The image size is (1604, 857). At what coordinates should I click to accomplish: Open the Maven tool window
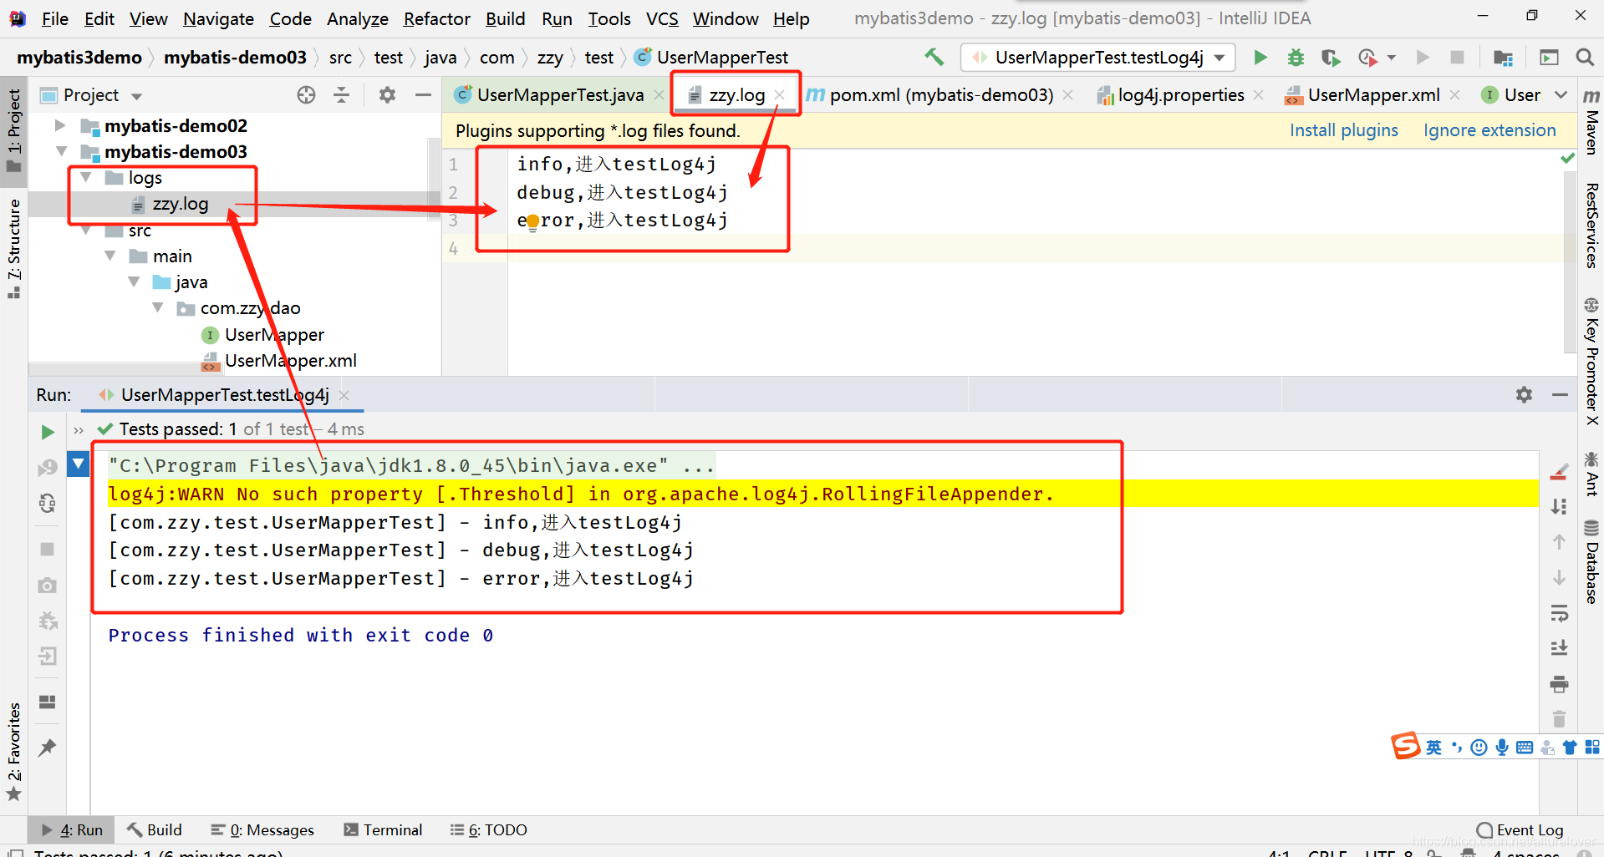point(1591,122)
